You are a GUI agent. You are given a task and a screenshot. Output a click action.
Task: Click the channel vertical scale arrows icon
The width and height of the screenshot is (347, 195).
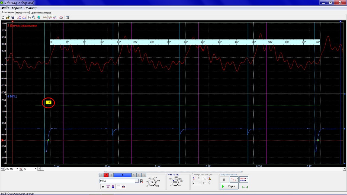113,187
